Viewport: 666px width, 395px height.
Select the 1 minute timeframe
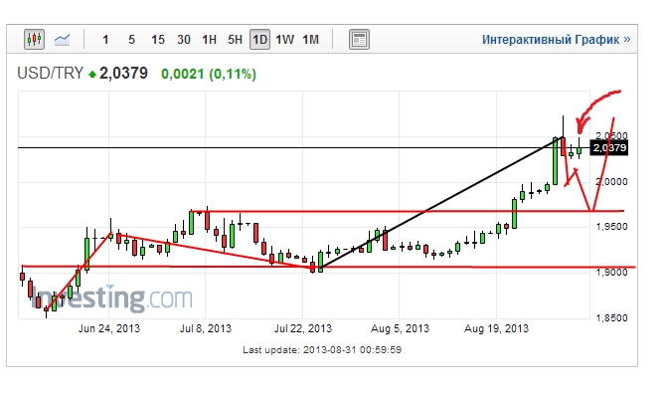pyautogui.click(x=105, y=40)
